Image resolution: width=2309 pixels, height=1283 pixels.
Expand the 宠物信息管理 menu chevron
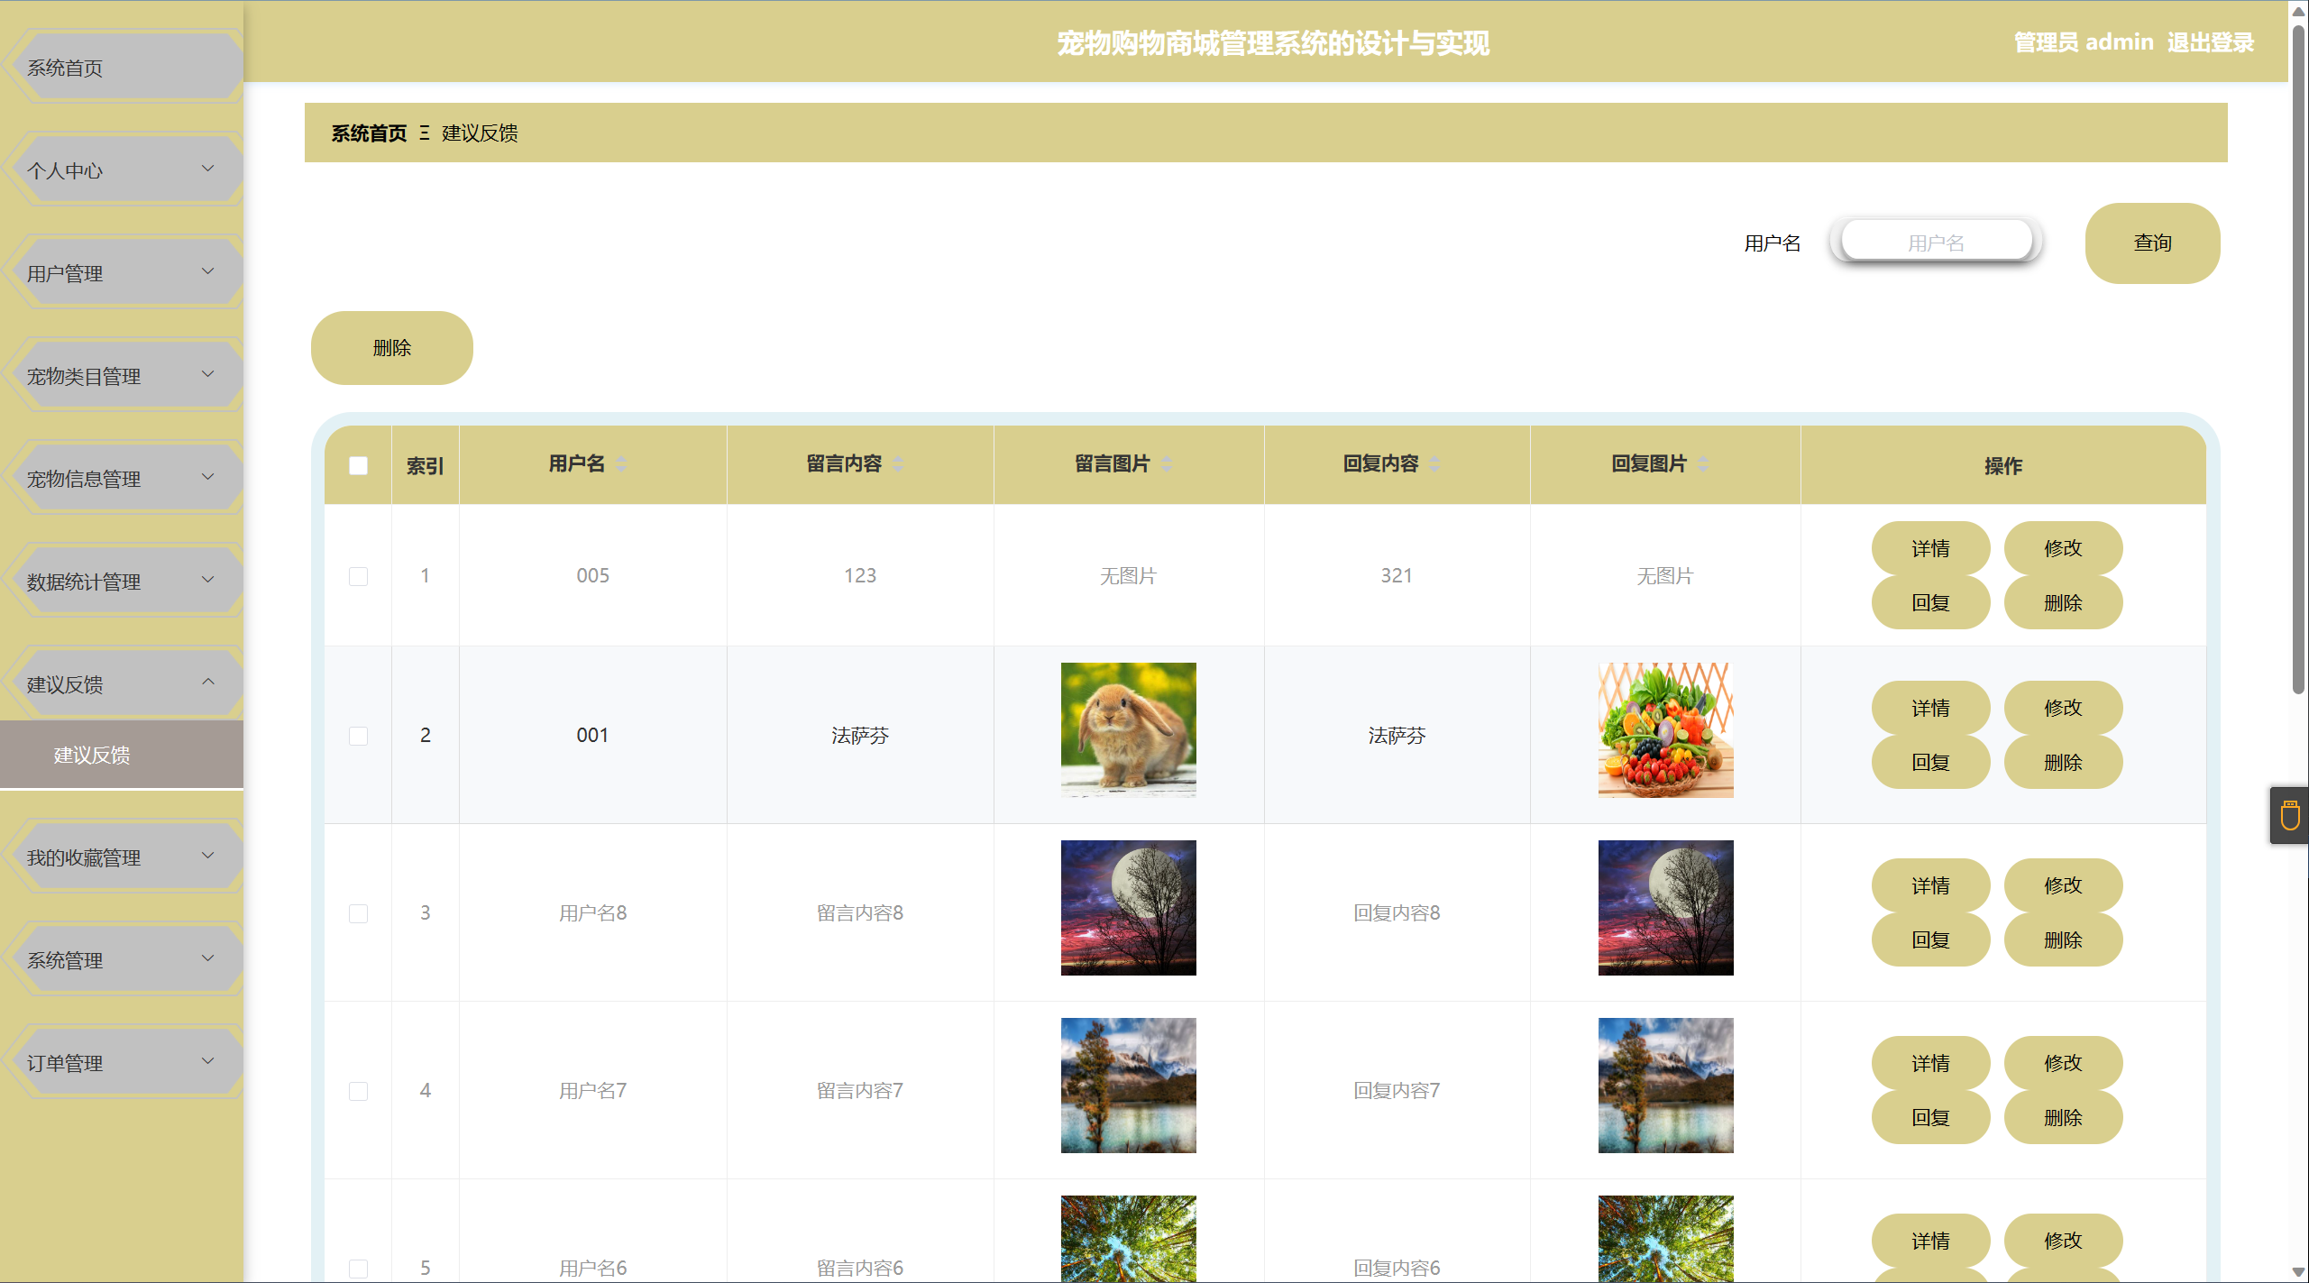click(x=208, y=477)
